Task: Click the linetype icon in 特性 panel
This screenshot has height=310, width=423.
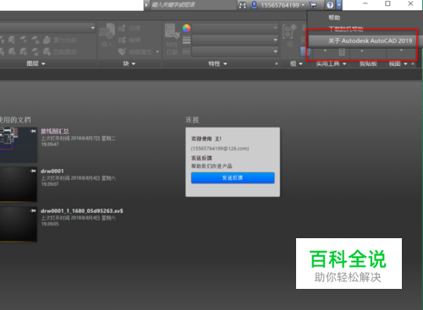Action: (x=186, y=52)
